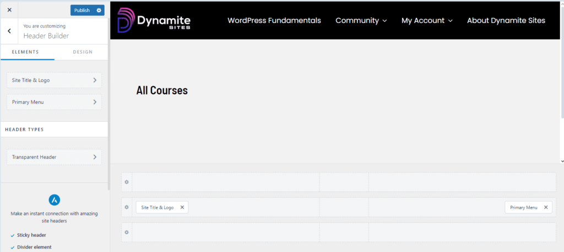Open settings gear for bottom header row

[127, 232]
